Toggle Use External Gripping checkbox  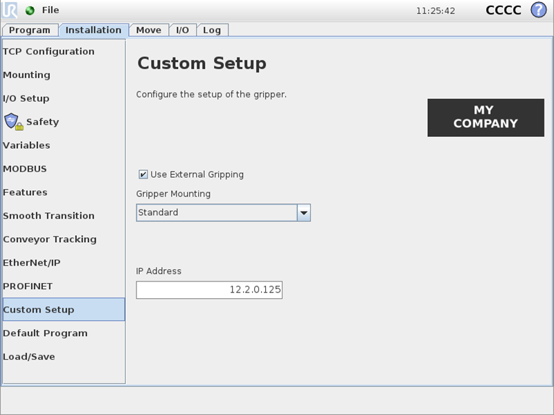pos(143,174)
